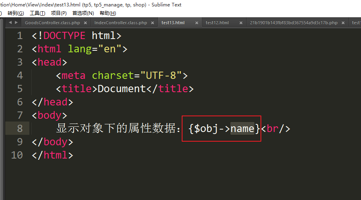Open the 首选项(N) preferences menu
Image resolution: width=361 pixels, height=200 pixels.
[x=83, y=13]
